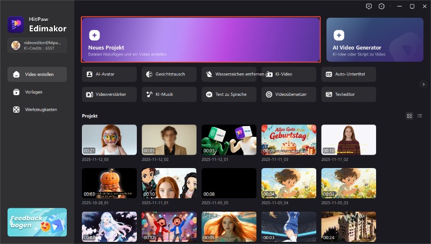The height and width of the screenshot is (244, 431).
Task: Click the Neues Projekt banner
Action: [x=201, y=39]
